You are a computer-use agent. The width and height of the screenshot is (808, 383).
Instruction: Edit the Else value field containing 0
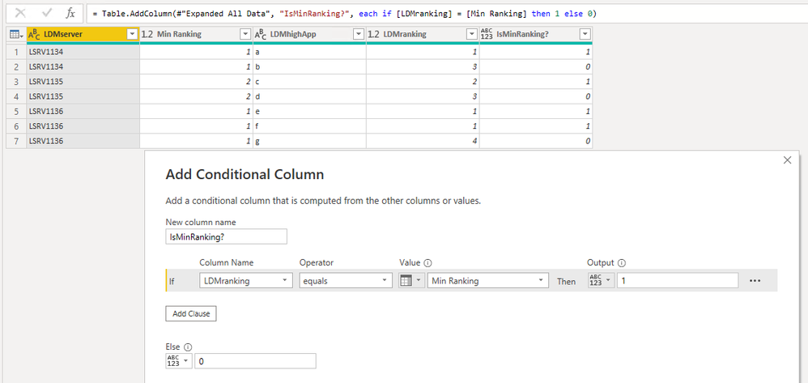tap(256, 361)
